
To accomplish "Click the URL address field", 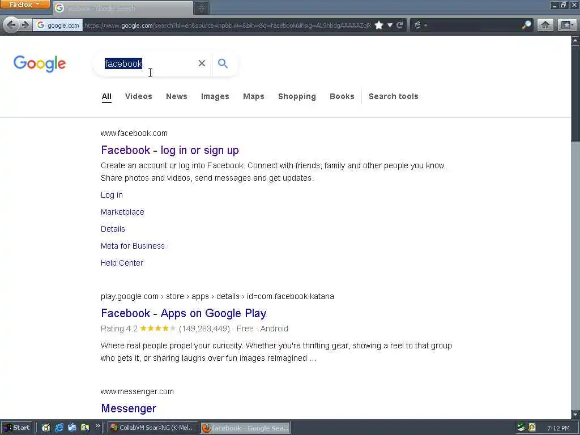I will pyautogui.click(x=228, y=25).
